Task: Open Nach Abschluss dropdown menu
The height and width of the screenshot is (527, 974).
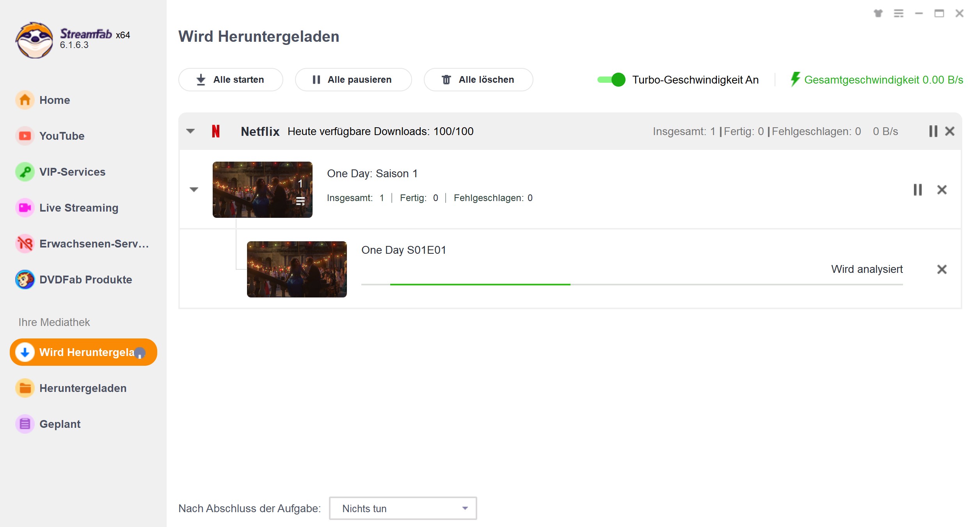Action: (402, 508)
